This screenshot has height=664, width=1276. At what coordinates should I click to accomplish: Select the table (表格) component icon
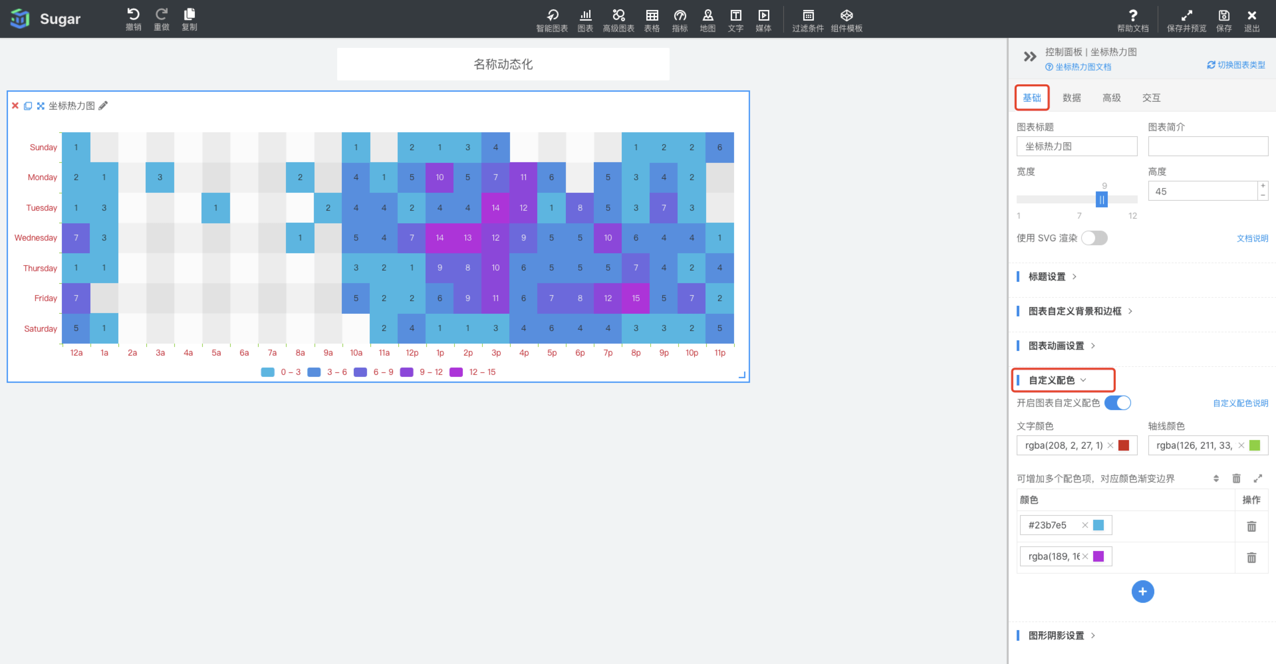pos(652,21)
